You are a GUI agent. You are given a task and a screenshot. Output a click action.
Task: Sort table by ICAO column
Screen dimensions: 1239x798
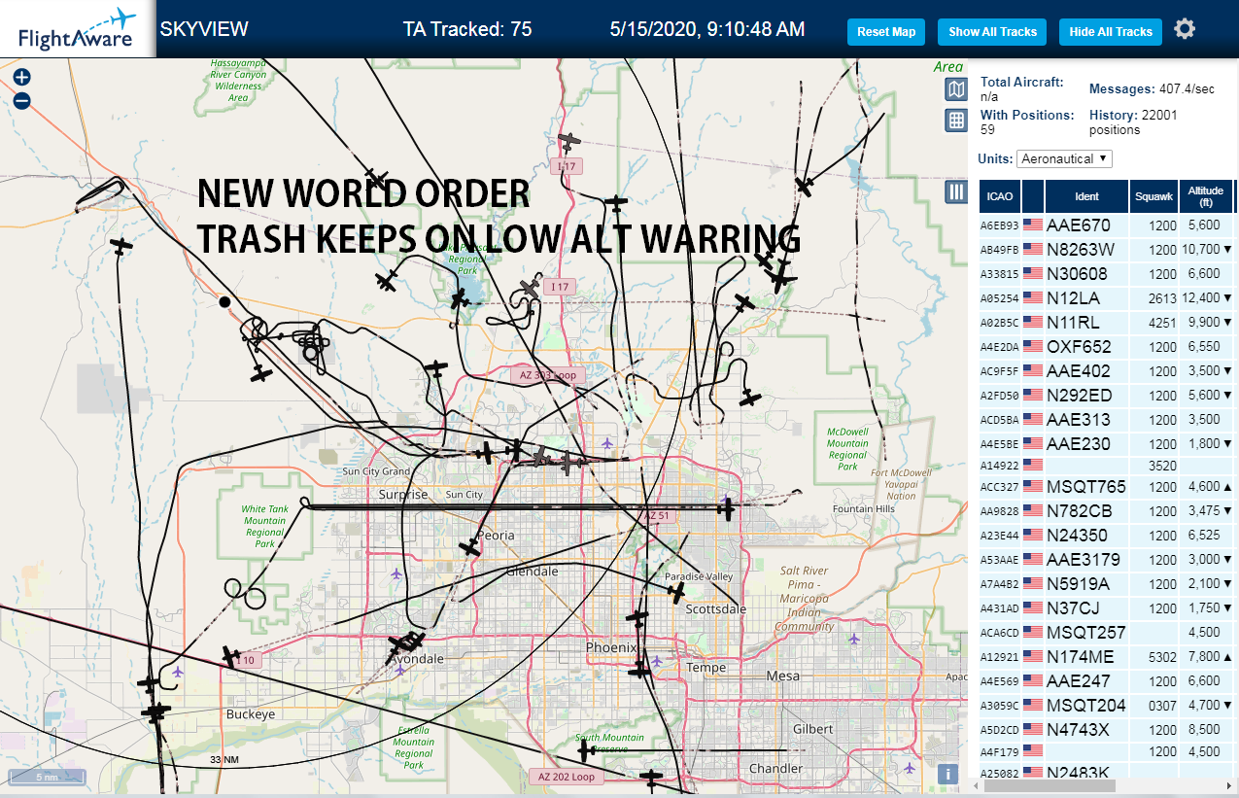999,196
